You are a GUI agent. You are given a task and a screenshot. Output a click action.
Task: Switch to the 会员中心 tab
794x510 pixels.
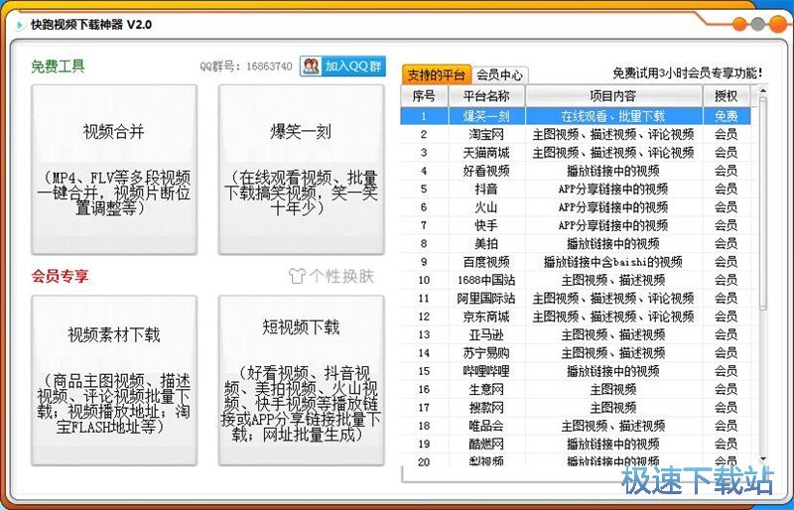500,75
